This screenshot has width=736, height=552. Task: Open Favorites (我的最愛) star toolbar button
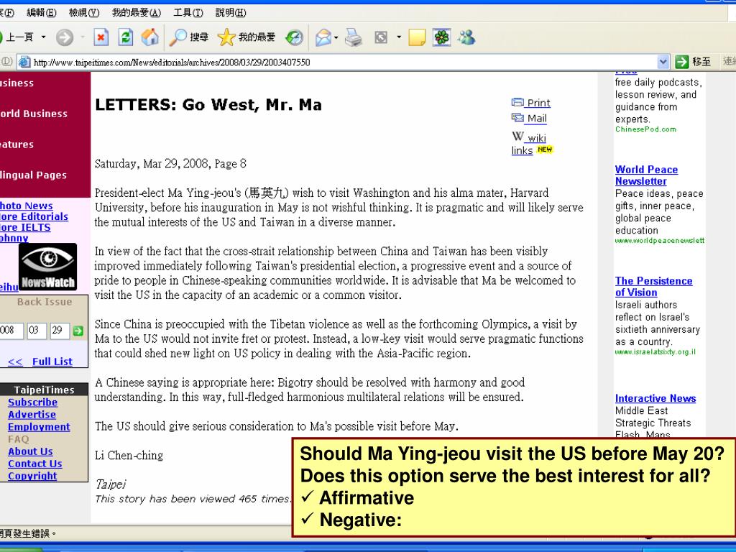coord(247,37)
